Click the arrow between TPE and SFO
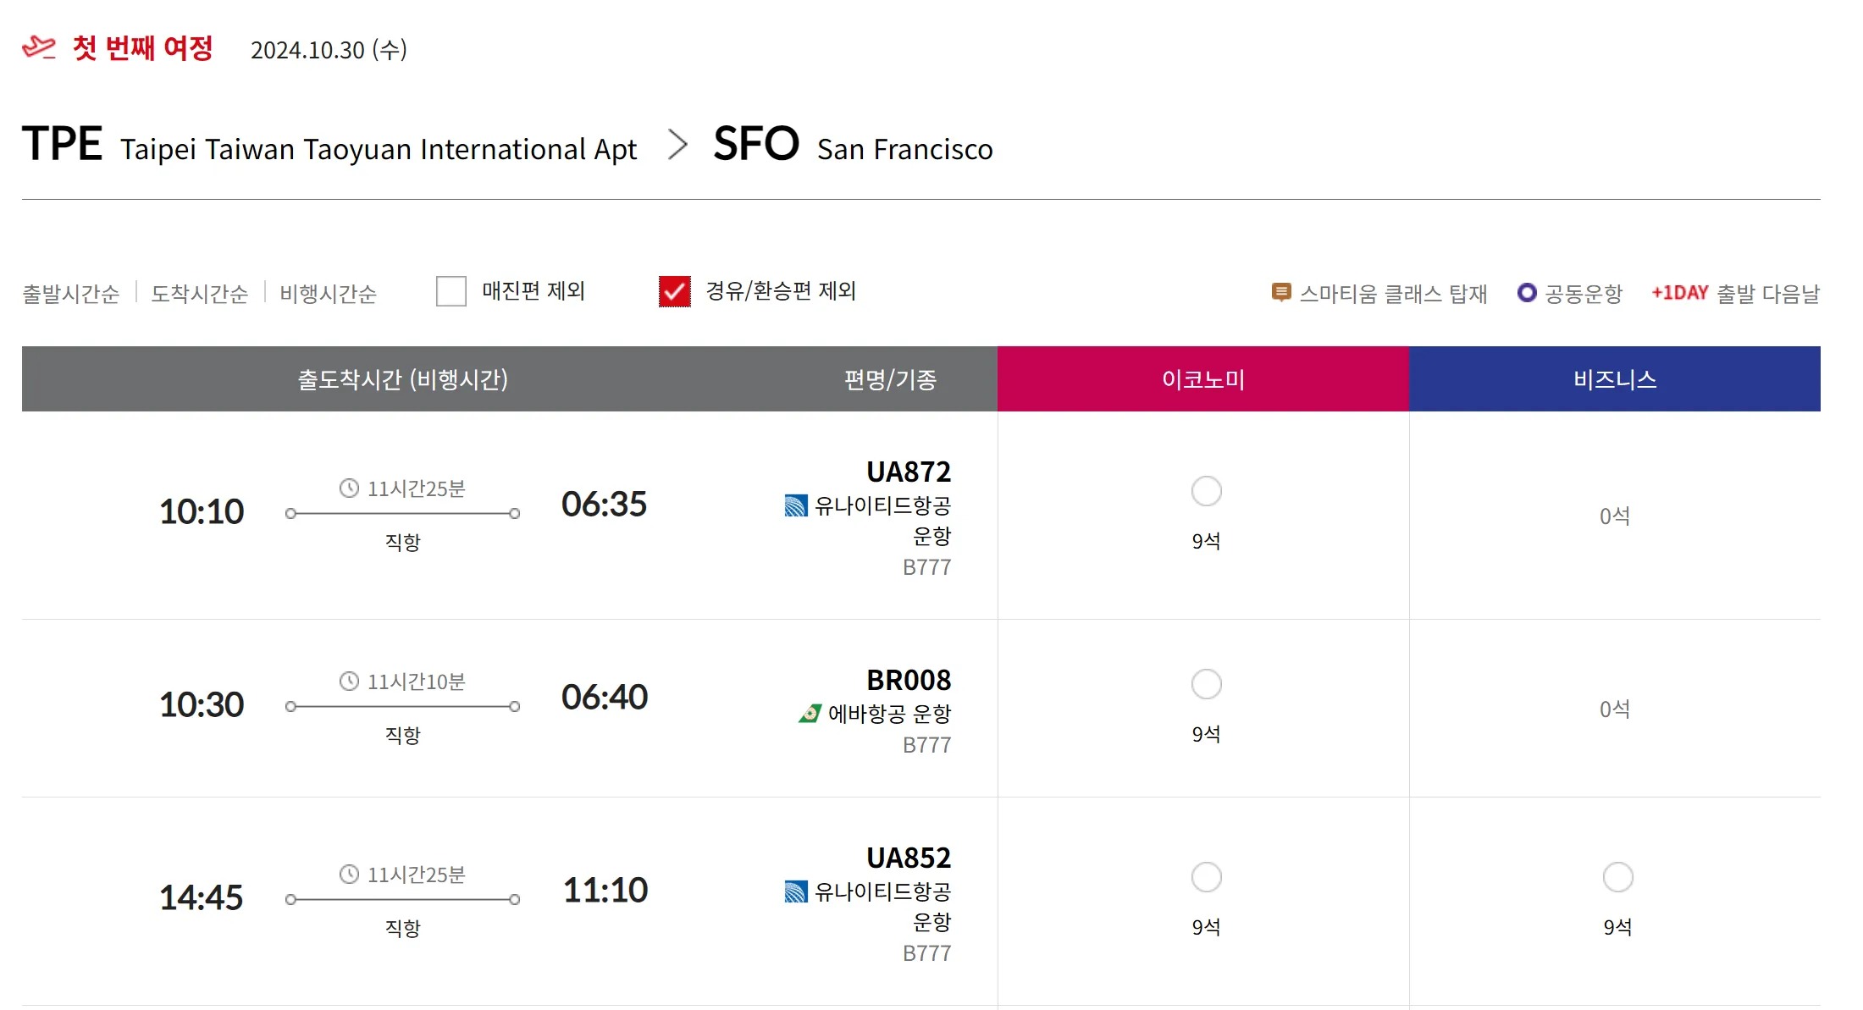 677,144
